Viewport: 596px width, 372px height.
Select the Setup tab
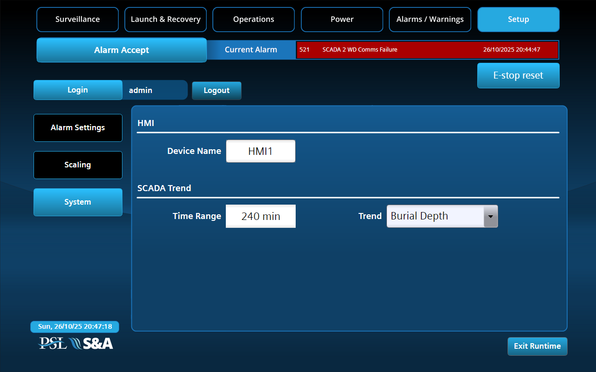tap(518, 20)
